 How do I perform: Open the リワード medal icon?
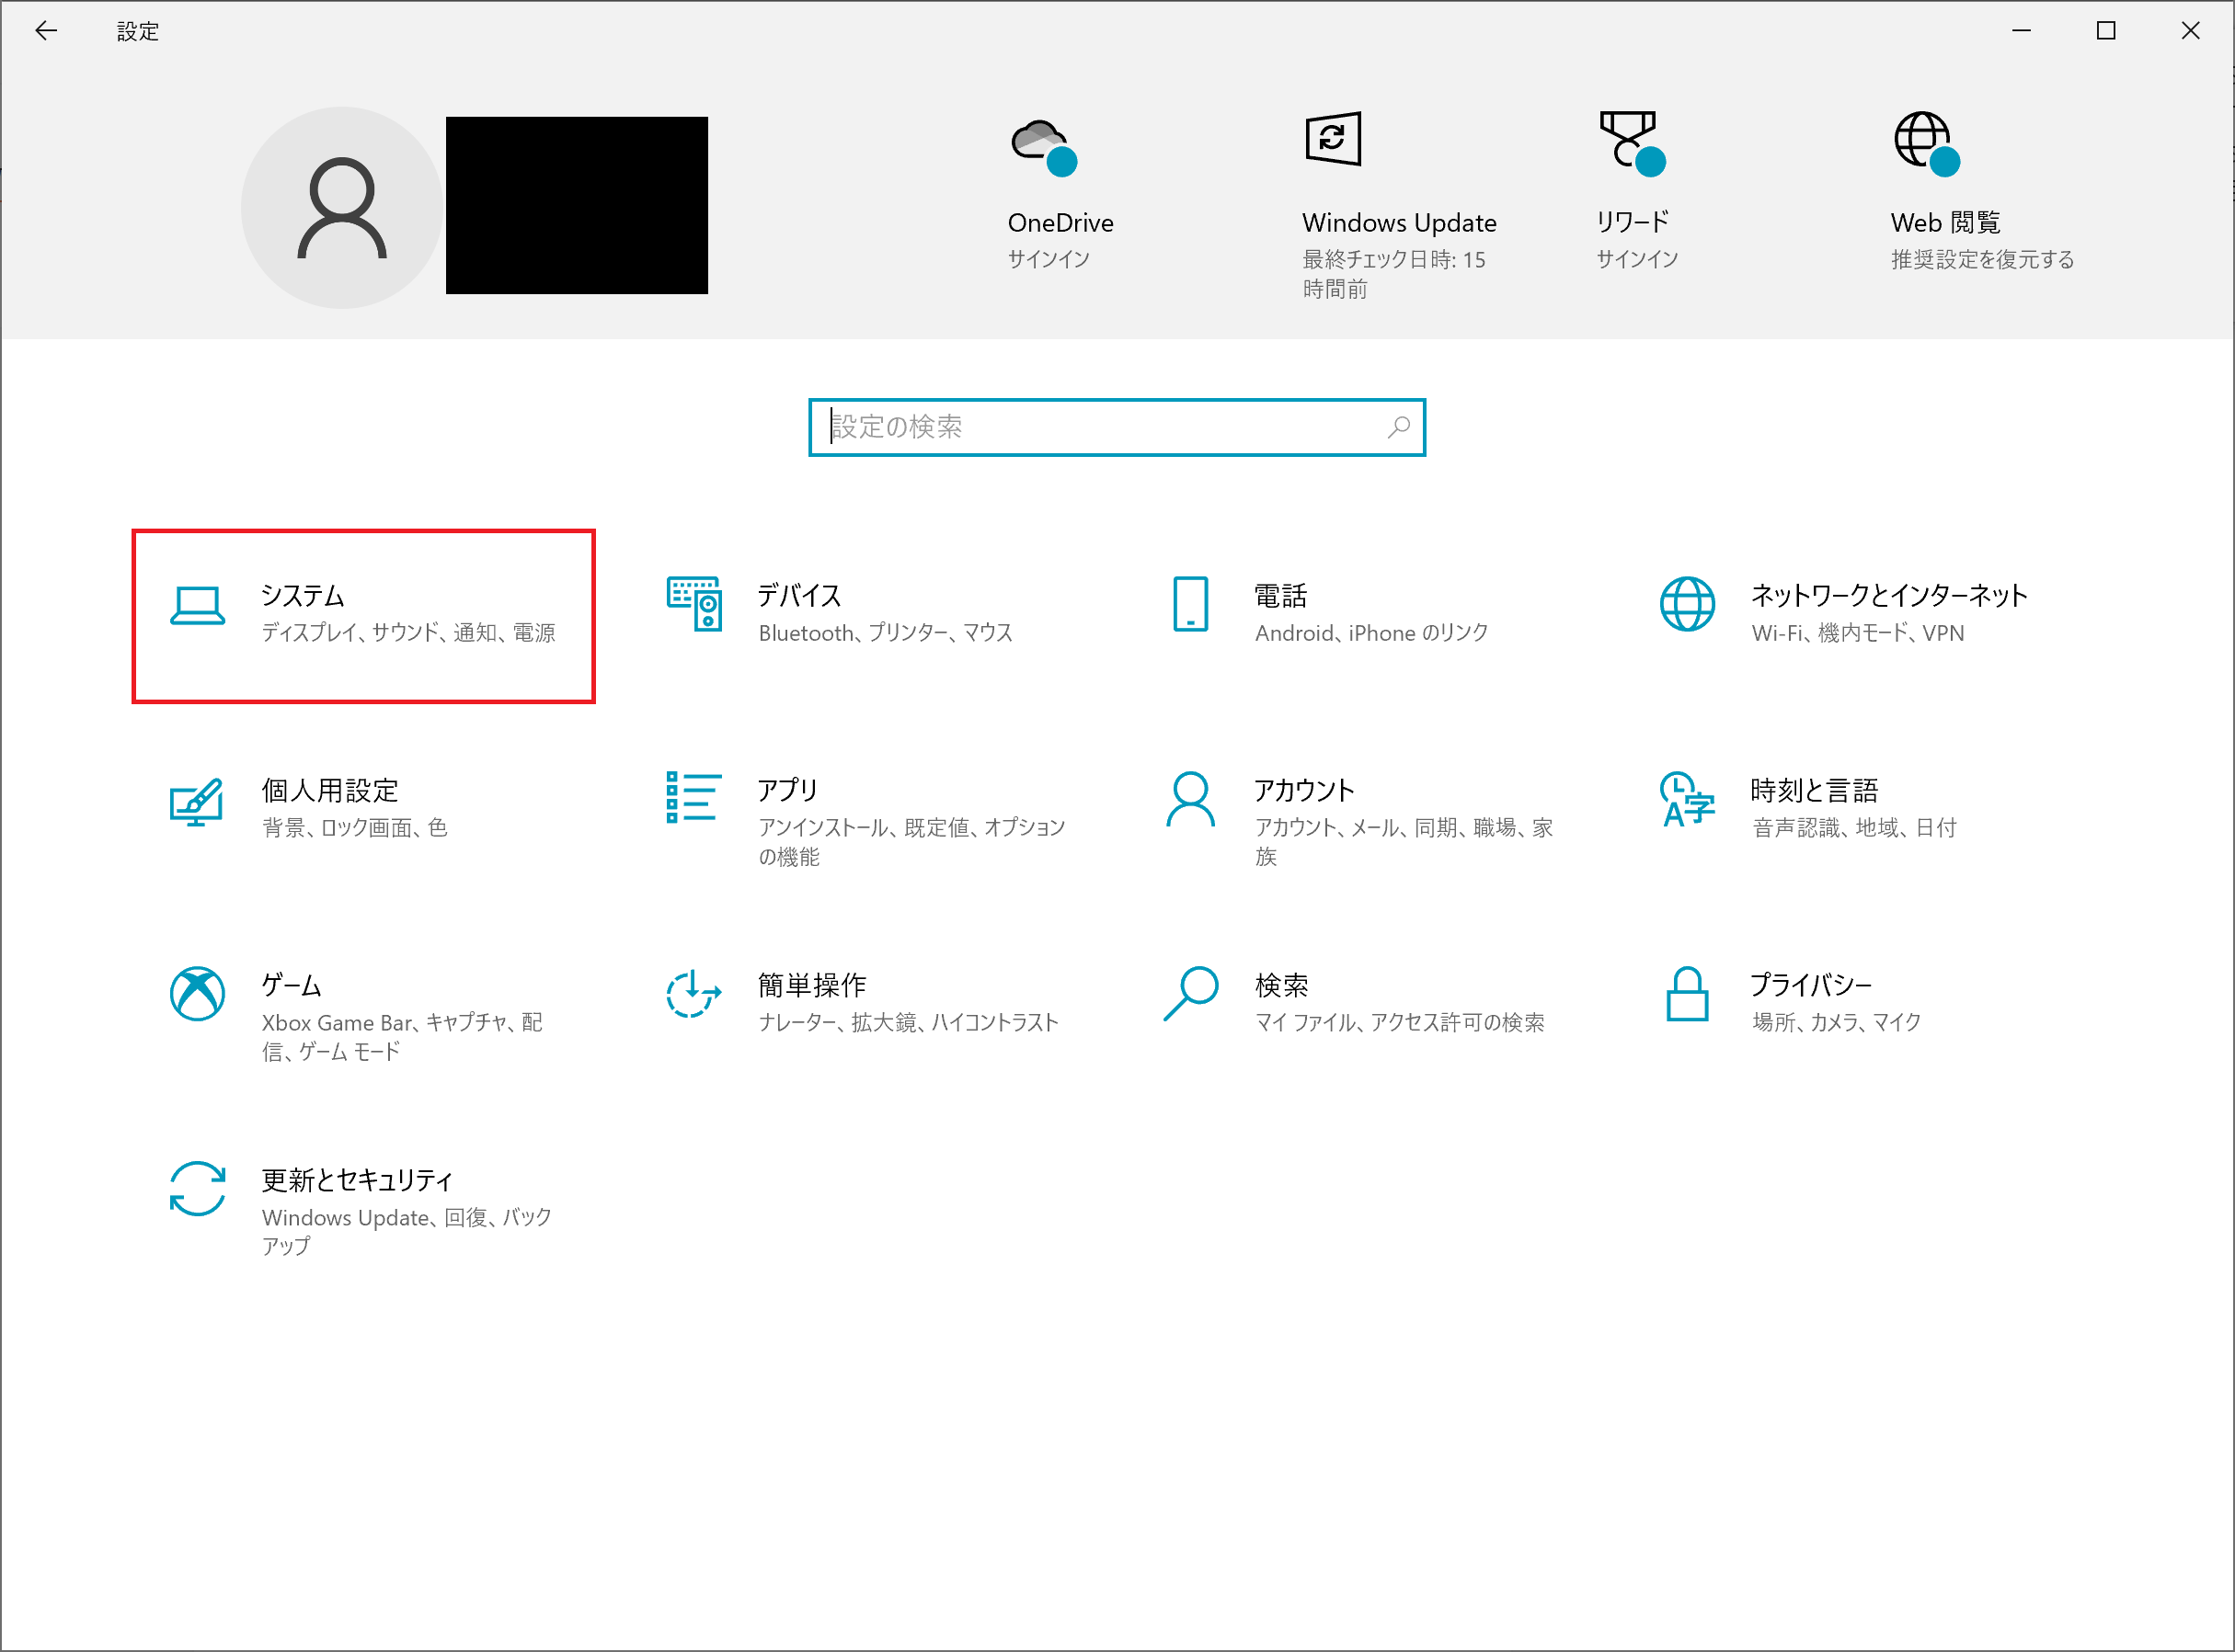[1631, 143]
